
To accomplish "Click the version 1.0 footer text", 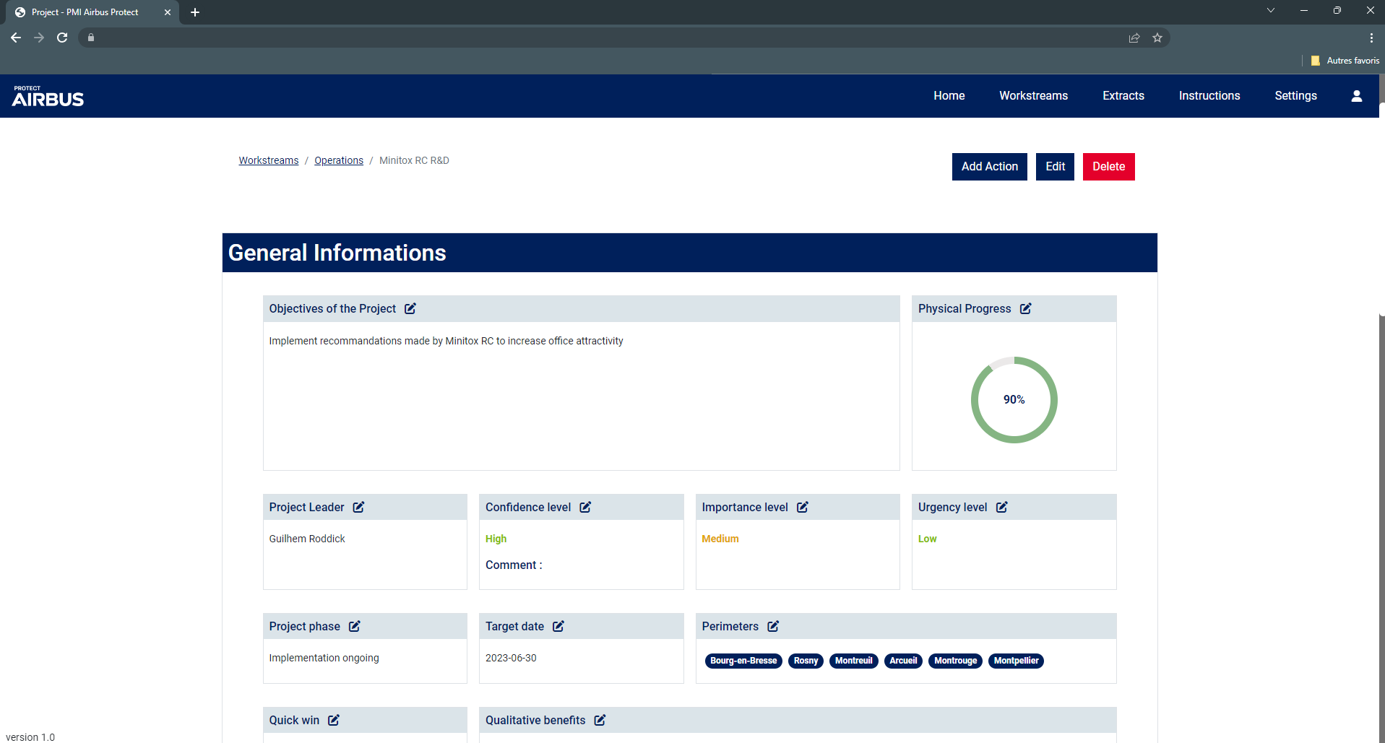I will (30, 737).
